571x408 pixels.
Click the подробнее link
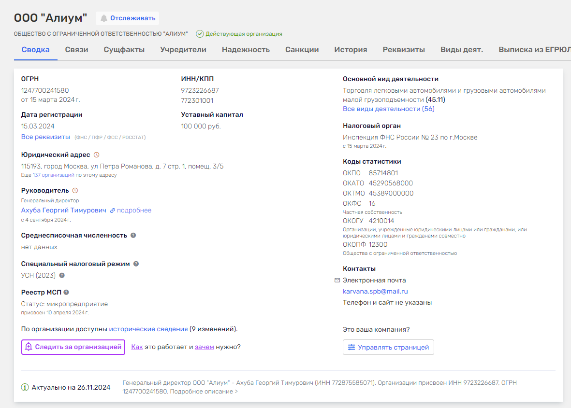[x=134, y=210]
